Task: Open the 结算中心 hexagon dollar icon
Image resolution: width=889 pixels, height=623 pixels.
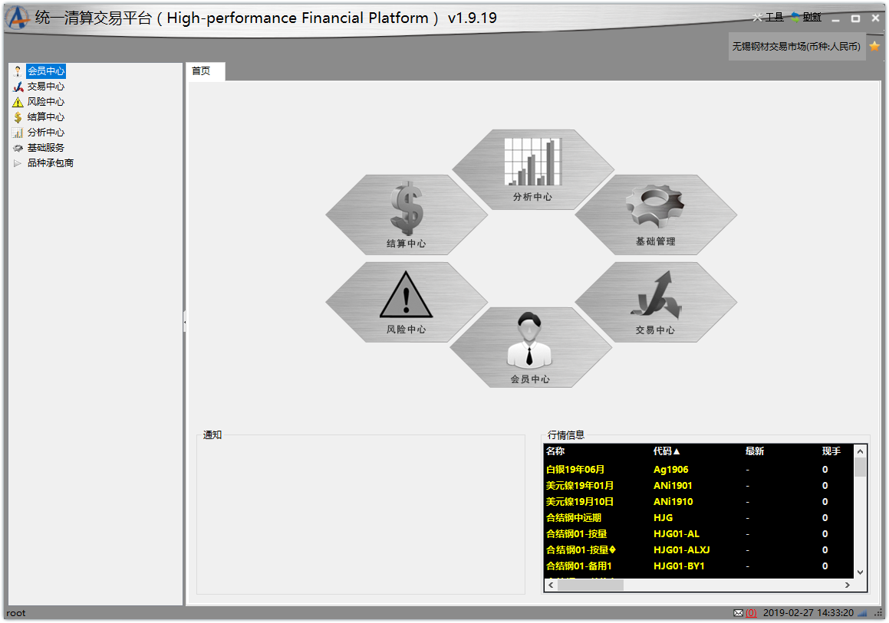Action: tap(407, 215)
